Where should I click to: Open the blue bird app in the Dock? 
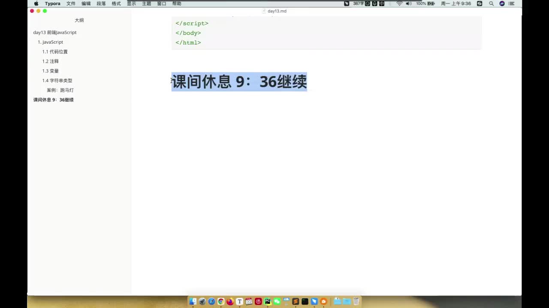[x=314, y=302]
